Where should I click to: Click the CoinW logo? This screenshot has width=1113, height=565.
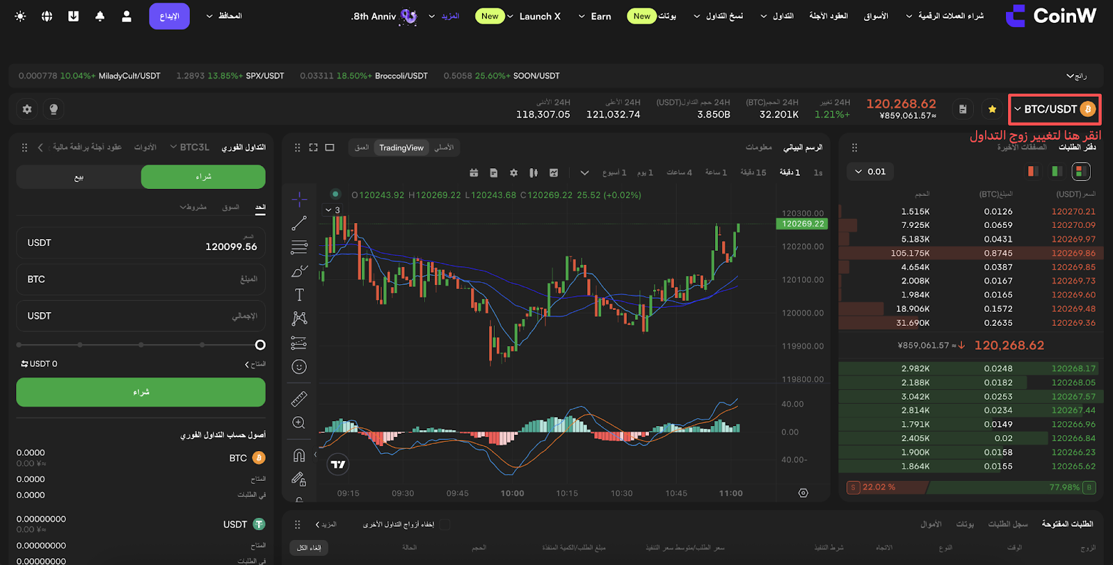(x=1050, y=16)
